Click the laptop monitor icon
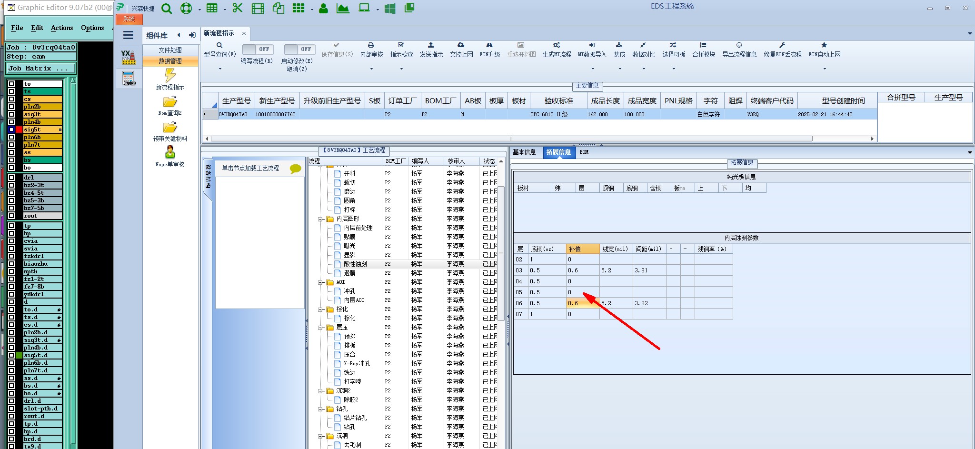The image size is (975, 449). click(x=364, y=8)
